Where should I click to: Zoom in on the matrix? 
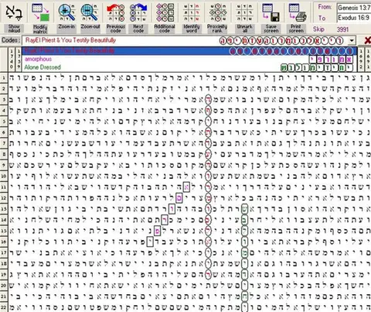tap(66, 12)
